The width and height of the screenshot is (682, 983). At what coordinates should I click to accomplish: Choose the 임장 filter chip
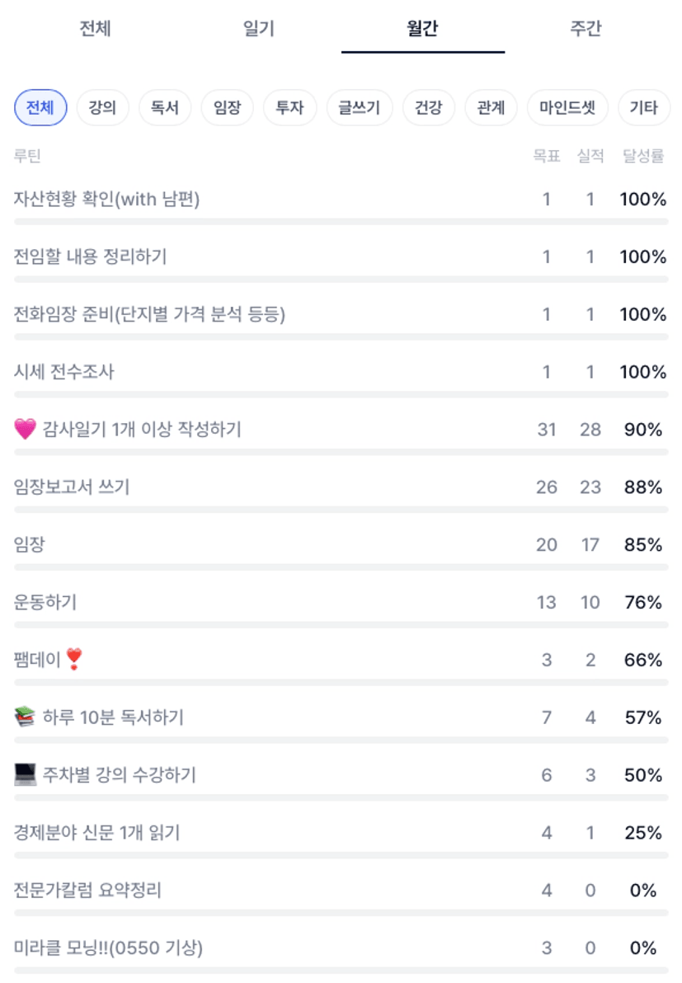[x=227, y=108]
